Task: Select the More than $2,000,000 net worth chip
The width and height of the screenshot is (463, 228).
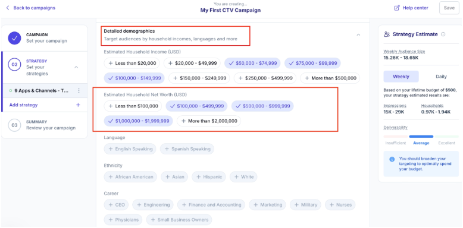Action: pos(209,121)
